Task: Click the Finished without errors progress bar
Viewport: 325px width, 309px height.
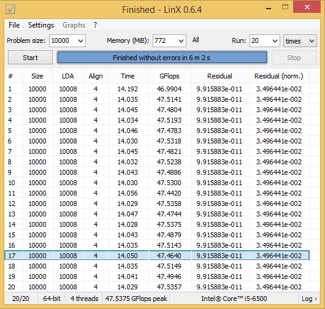Action: coord(162,58)
